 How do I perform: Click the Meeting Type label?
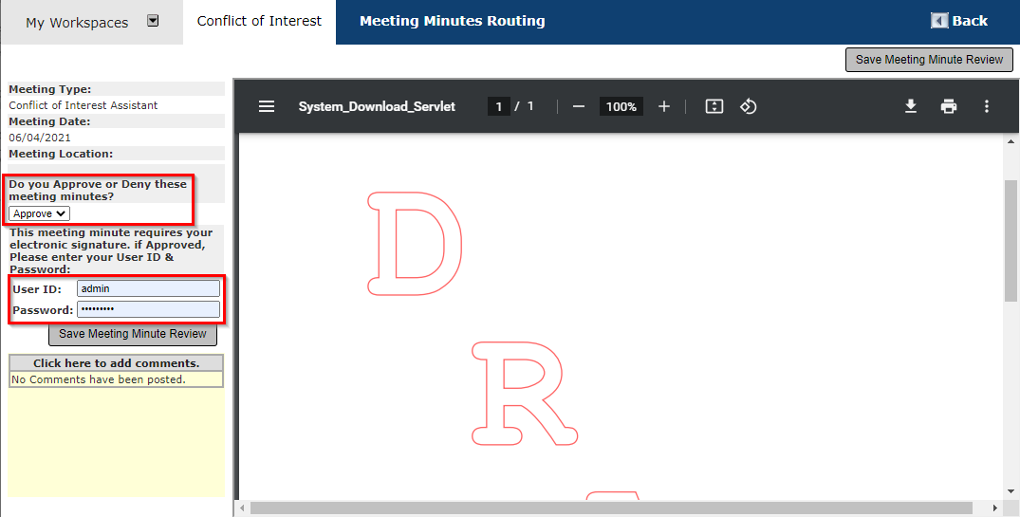(50, 89)
